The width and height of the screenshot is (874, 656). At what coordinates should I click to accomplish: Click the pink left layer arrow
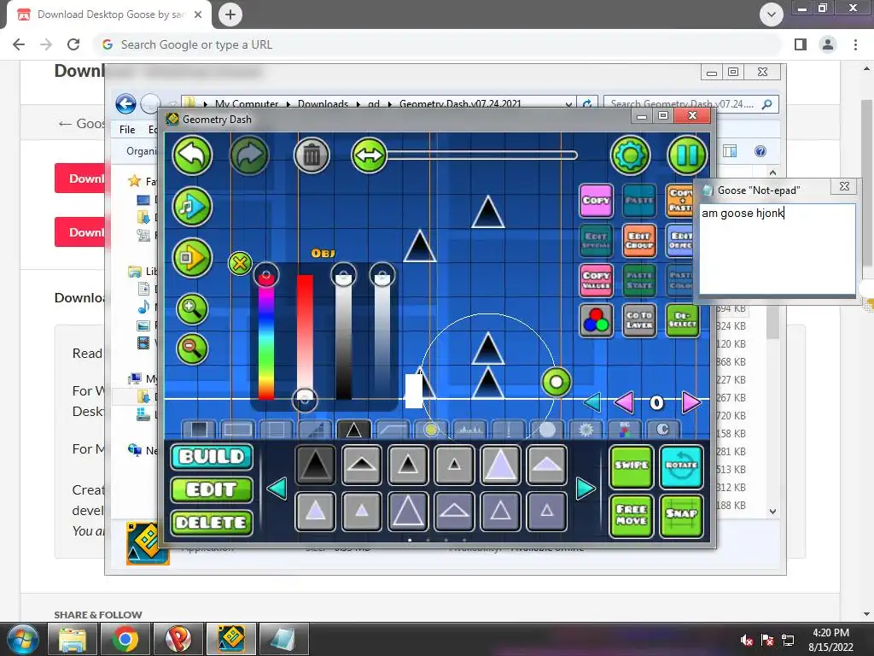(x=624, y=402)
